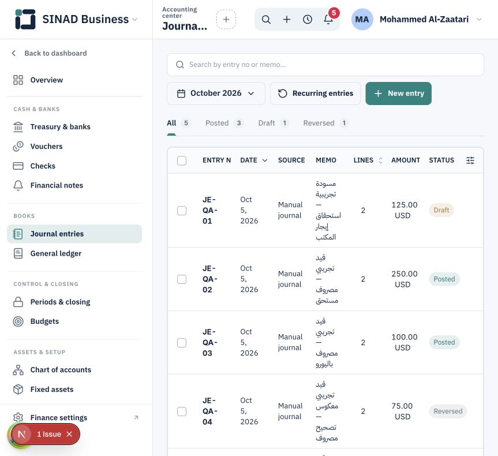Go Back to dashboard
This screenshot has height=456, width=498.
49,53
